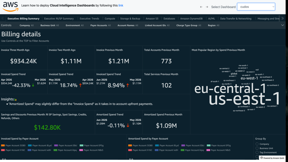Click us-west-2 in the region word cloud
Image resolution: width=288 pixels, height=162 pixels.
click(x=240, y=71)
